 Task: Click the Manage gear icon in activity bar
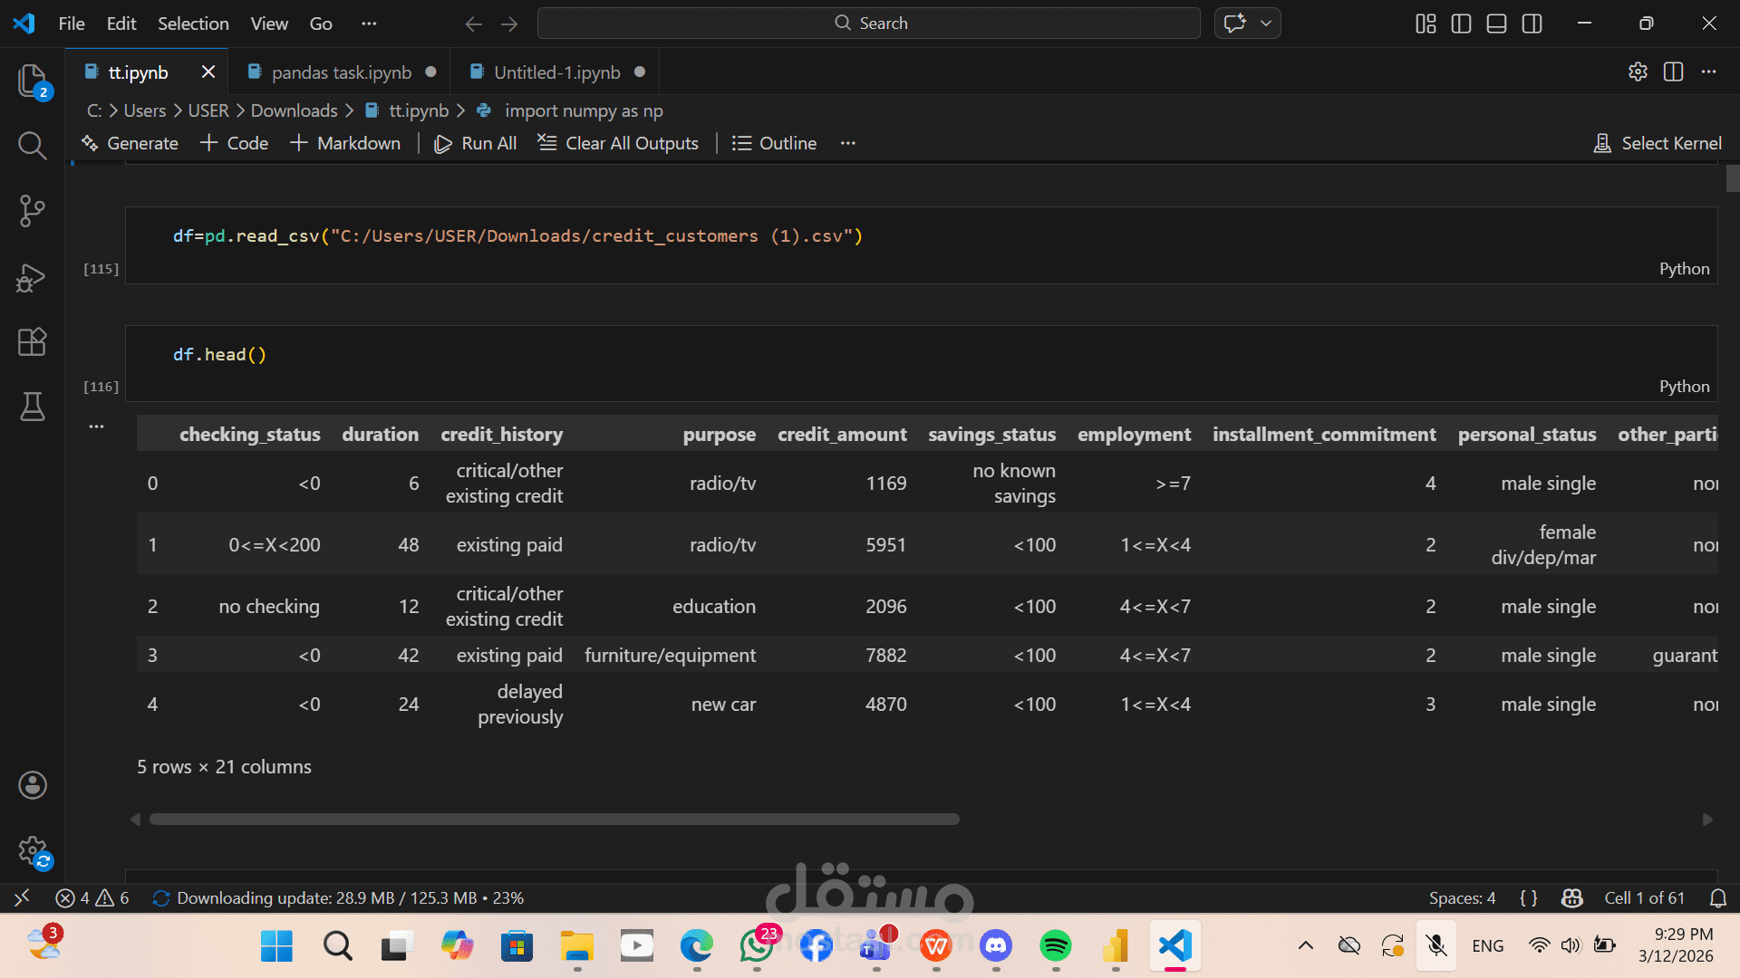pos(32,850)
